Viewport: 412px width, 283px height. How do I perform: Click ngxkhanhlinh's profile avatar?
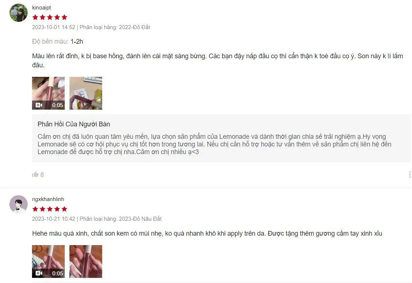click(19, 204)
